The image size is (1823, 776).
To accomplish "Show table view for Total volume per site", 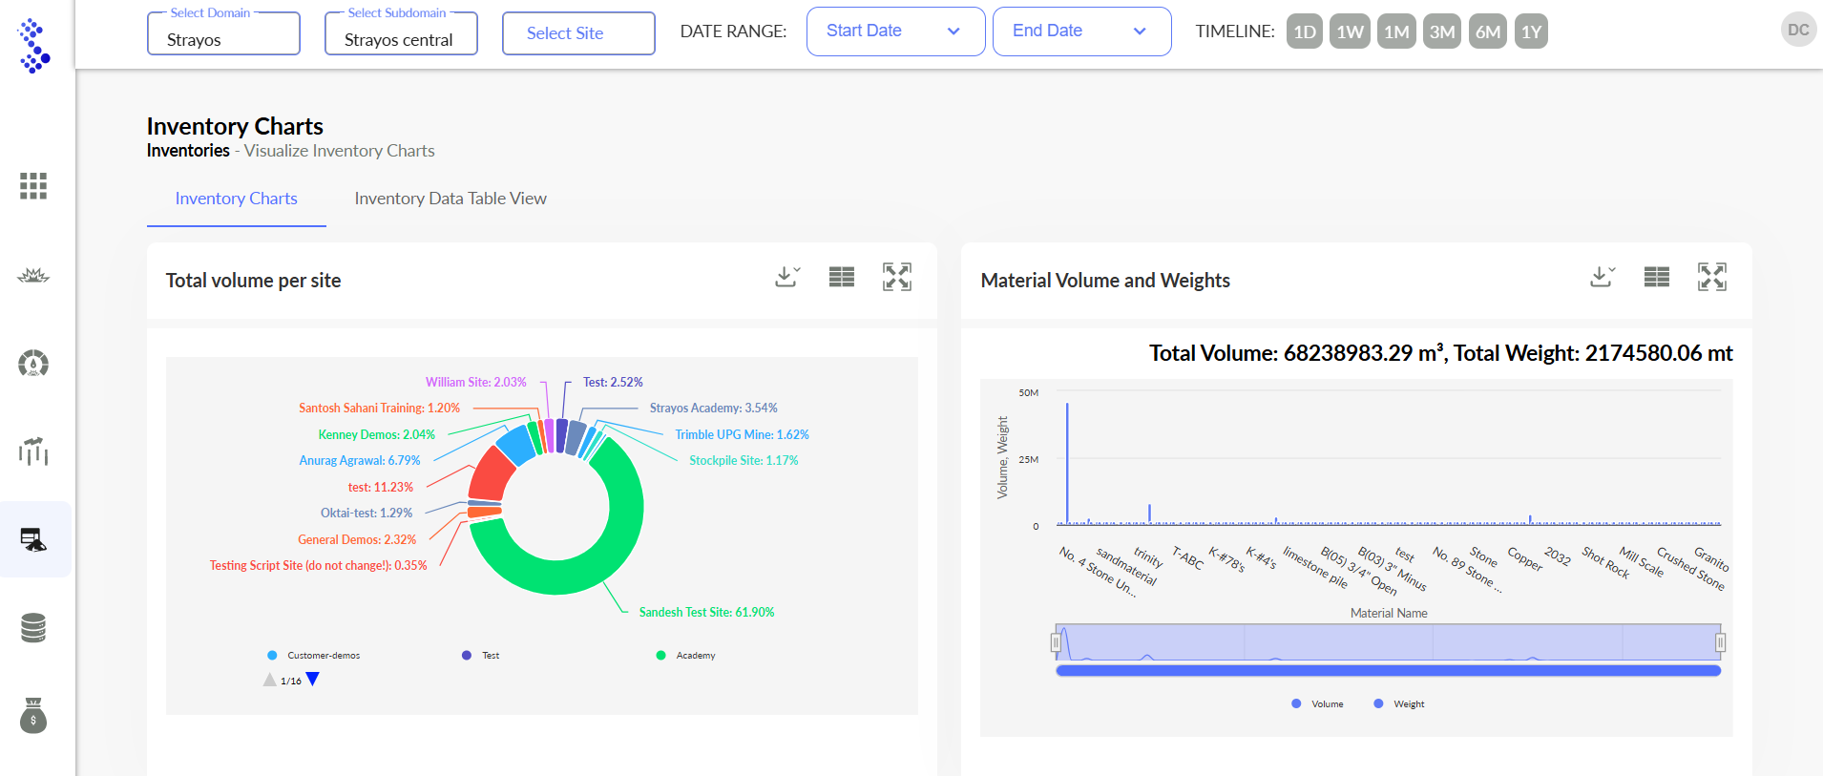I will point(841,277).
